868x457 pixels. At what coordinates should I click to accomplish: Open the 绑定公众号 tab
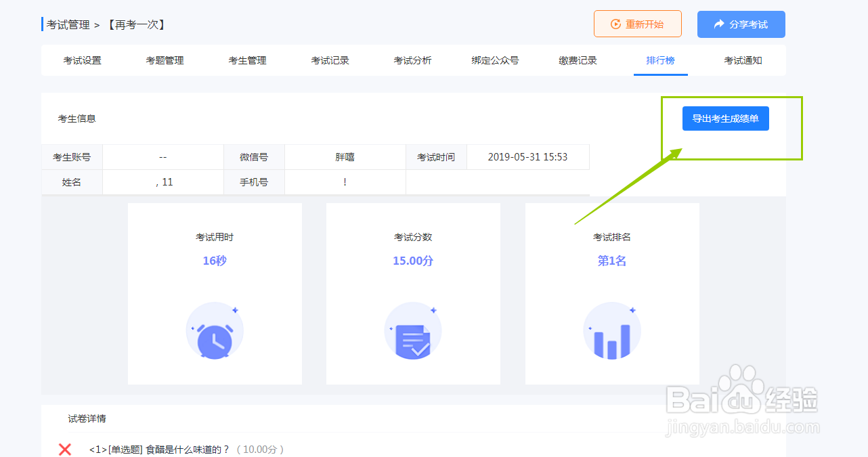tap(495, 60)
